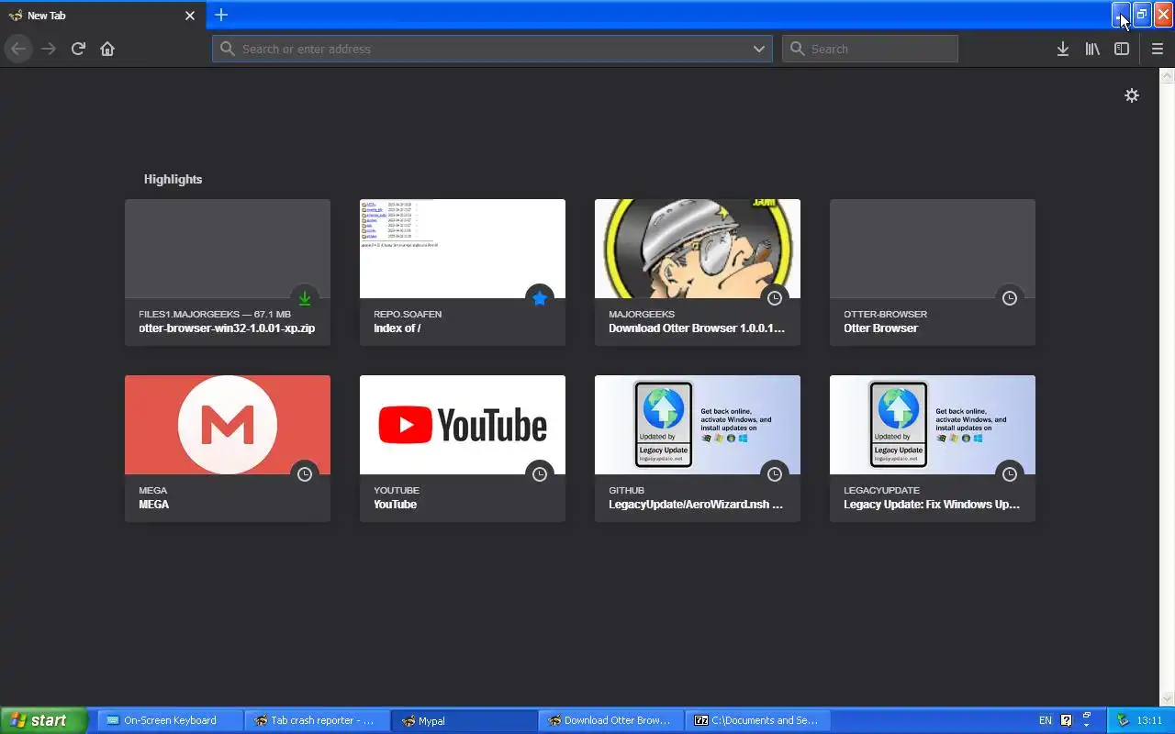The height and width of the screenshot is (734, 1175).
Task: Open the C:\Documents and Se... 7-Zip taskbar window
Action: pos(758,720)
